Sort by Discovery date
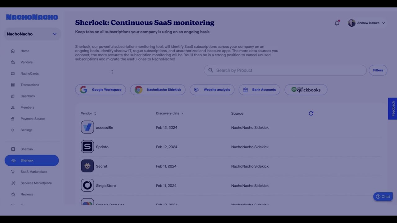 [x=170, y=113]
